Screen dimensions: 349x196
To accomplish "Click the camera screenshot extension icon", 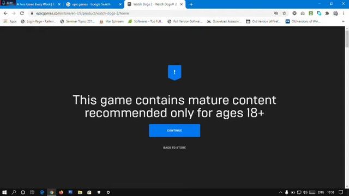I will [303, 13].
